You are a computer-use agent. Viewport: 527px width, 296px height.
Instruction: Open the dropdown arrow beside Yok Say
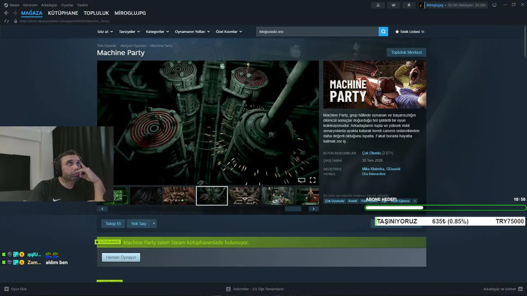tap(154, 224)
